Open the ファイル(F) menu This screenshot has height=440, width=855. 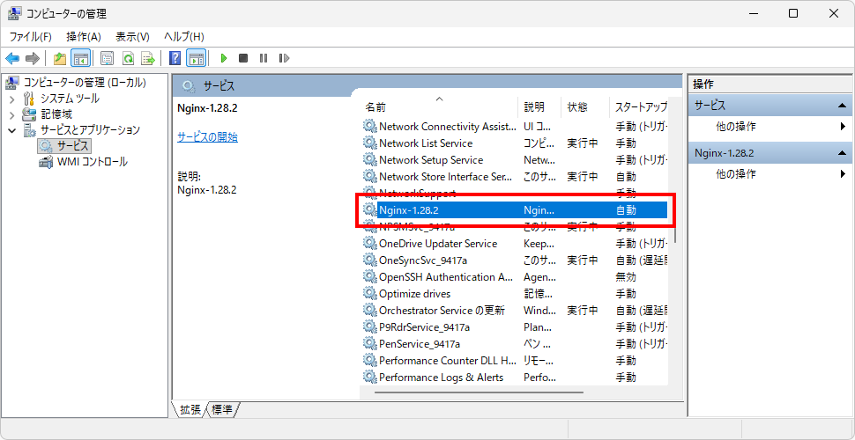tap(31, 36)
